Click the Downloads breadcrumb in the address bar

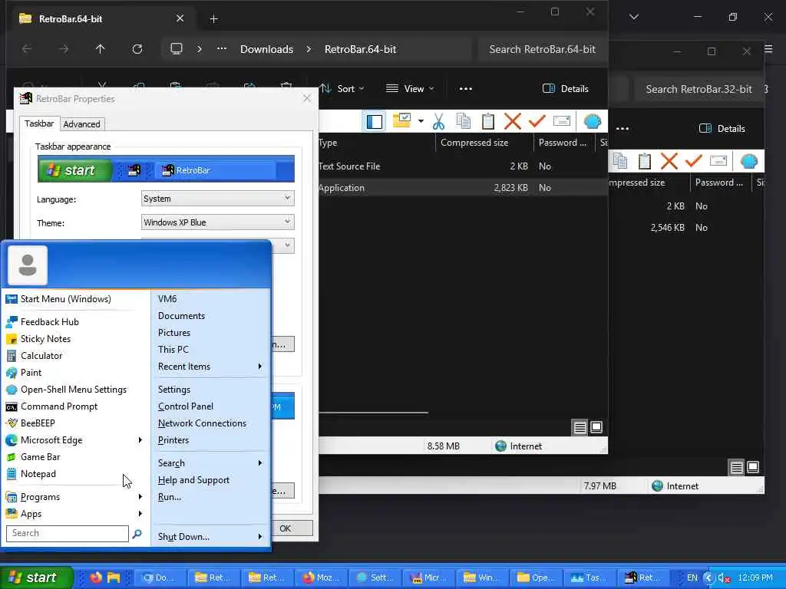point(266,49)
